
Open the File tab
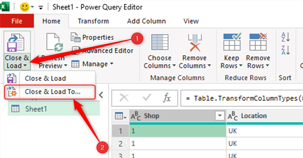[17, 21]
